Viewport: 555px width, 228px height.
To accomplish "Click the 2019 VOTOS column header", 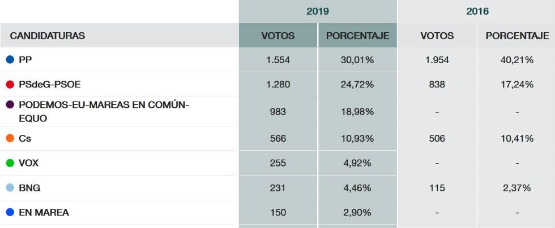I will click(278, 36).
